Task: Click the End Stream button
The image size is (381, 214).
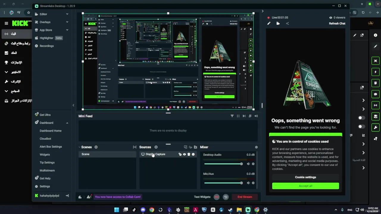Action: click(x=245, y=197)
